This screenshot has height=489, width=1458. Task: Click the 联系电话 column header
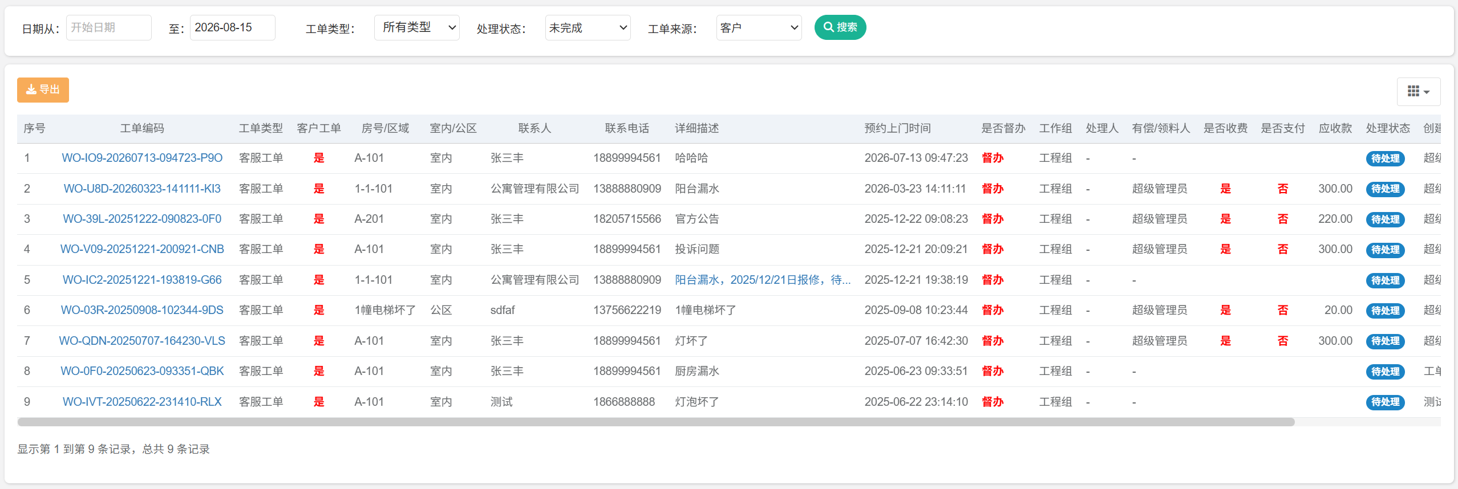click(x=627, y=128)
